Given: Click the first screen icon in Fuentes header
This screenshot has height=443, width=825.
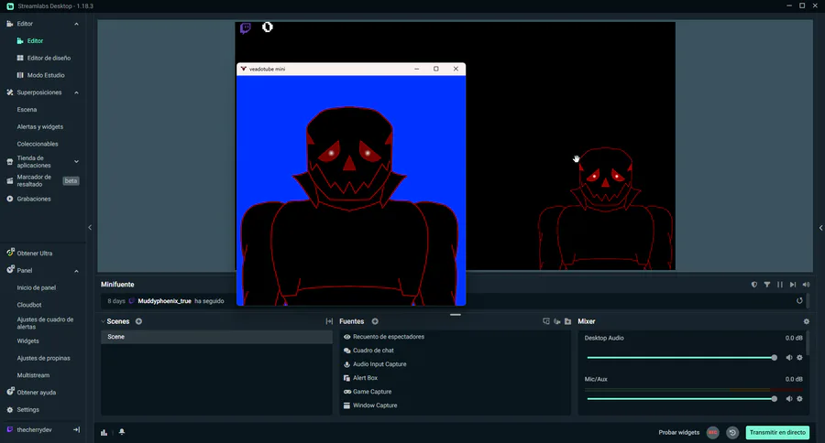Looking at the screenshot, I should point(546,321).
